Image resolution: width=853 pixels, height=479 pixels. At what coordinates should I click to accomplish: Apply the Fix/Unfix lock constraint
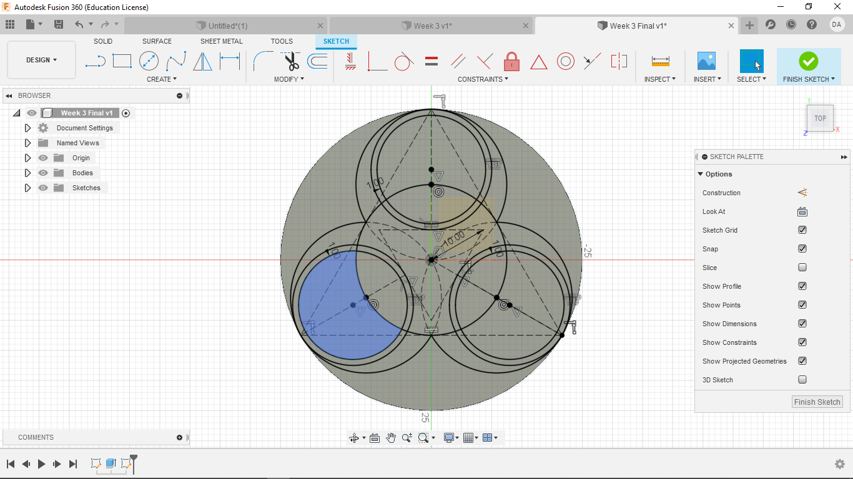click(x=511, y=61)
